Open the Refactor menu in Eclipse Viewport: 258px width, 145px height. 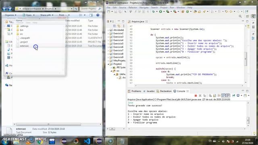[x=133, y=8]
